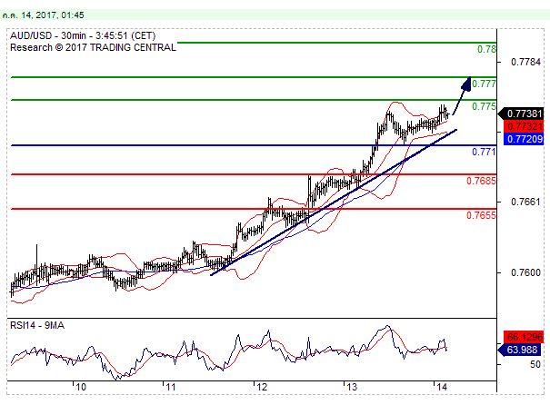The height and width of the screenshot is (405, 550).
Task: Click the 63.988 RSI value label
Action: coord(521,350)
